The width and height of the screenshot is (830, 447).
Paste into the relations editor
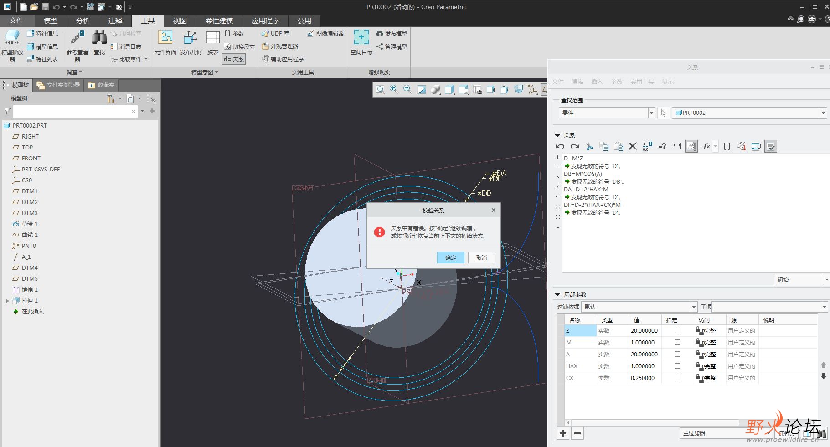(619, 146)
